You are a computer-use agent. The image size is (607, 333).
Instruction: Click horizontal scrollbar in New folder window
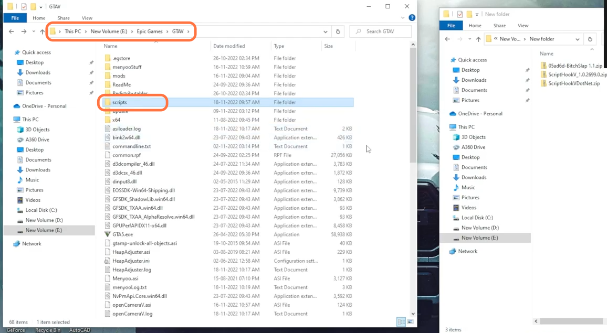point(571,321)
